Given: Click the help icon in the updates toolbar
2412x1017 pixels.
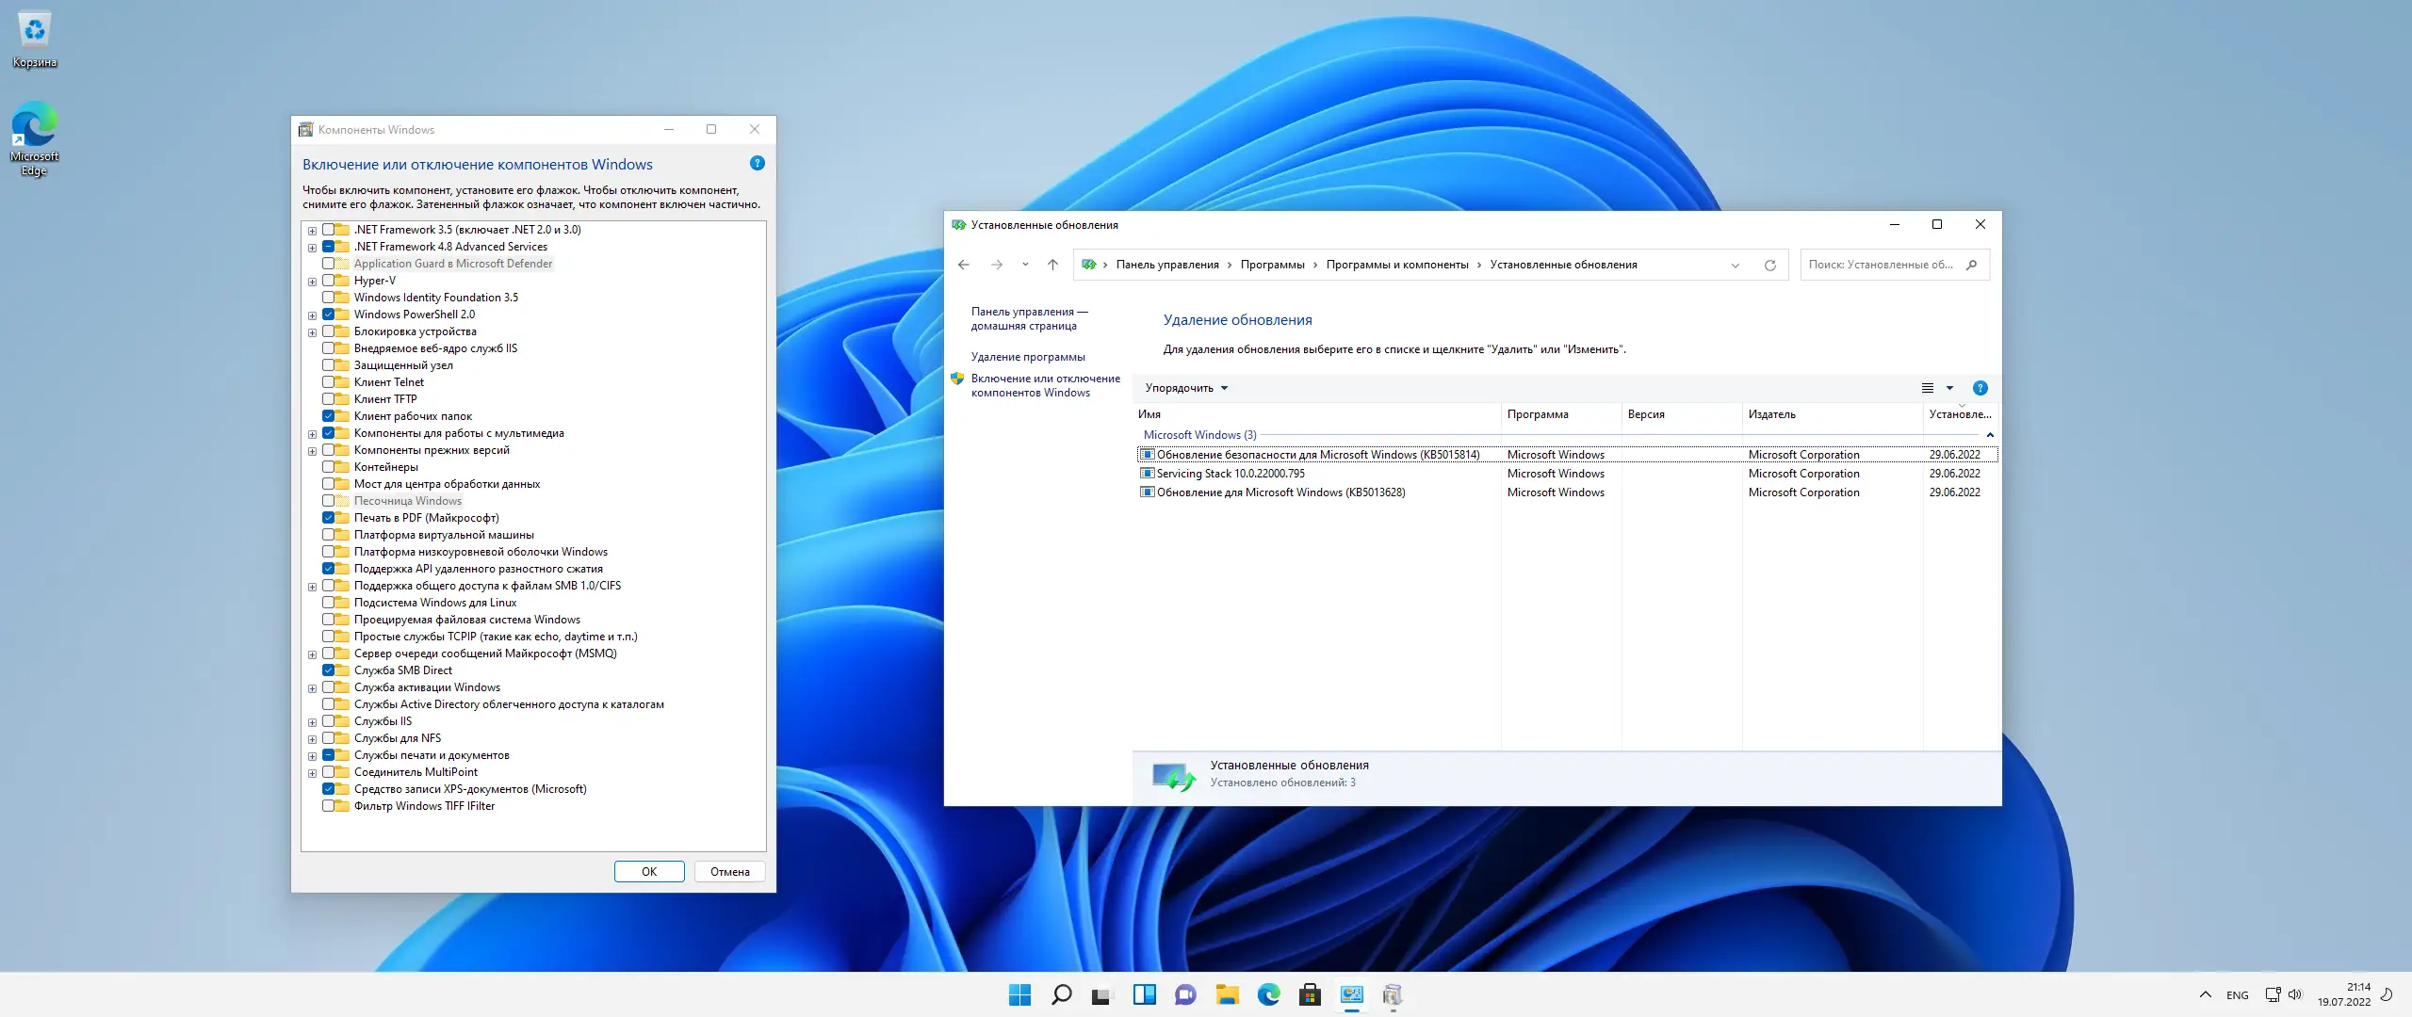Looking at the screenshot, I should point(1980,388).
